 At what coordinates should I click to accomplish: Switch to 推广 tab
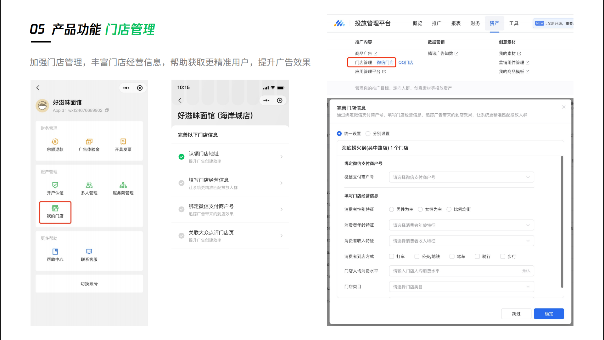437,23
